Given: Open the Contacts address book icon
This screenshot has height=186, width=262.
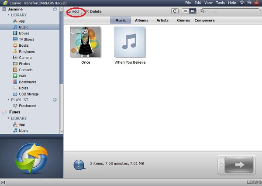Looking at the screenshot, I should (15, 70).
